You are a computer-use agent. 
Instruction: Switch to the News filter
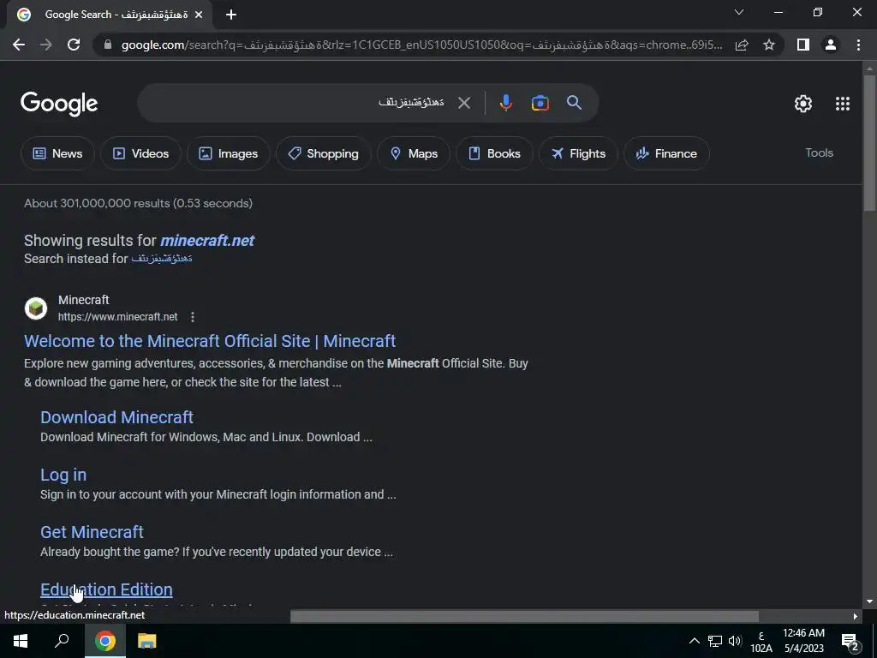57,153
